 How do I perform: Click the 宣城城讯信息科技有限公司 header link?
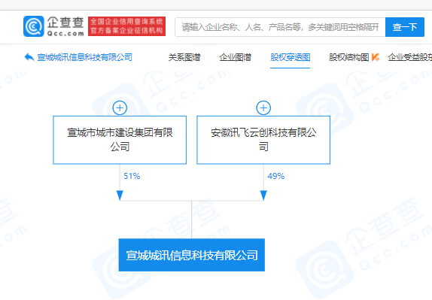coord(84,57)
